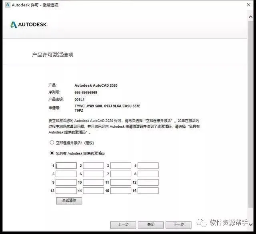This screenshot has height=234, width=256.
Task: Click activation code field 5
Action: click(66, 174)
